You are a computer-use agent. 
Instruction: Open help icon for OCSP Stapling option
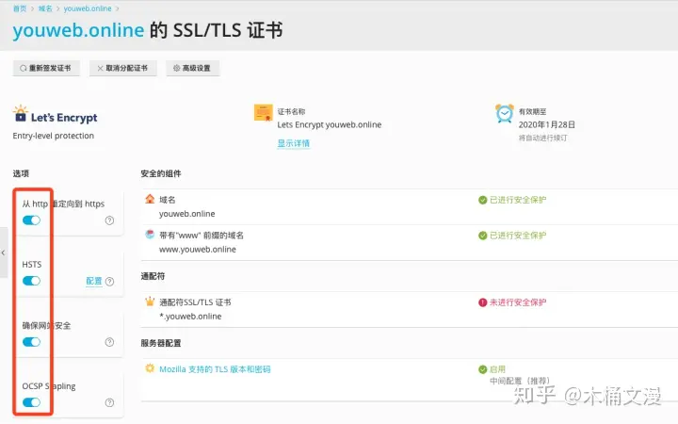109,403
